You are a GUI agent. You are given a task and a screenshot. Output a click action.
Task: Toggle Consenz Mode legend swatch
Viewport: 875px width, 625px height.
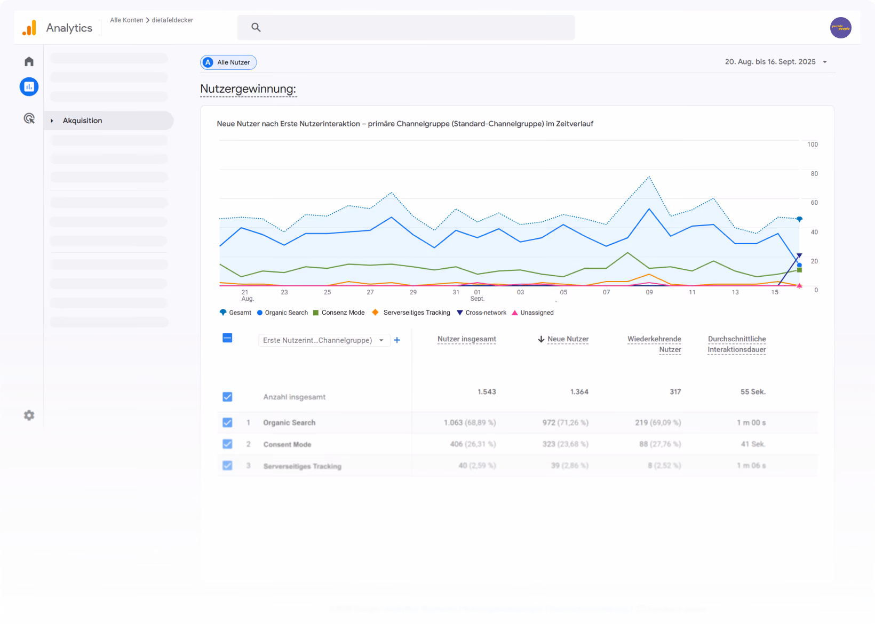[316, 313]
